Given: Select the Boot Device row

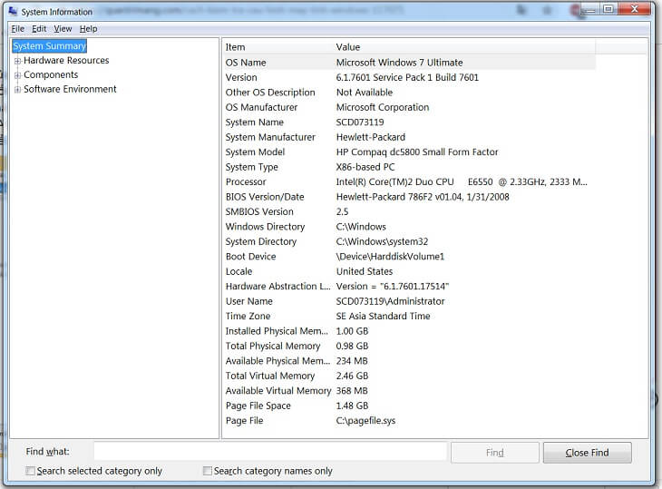Looking at the screenshot, I should coord(410,257).
